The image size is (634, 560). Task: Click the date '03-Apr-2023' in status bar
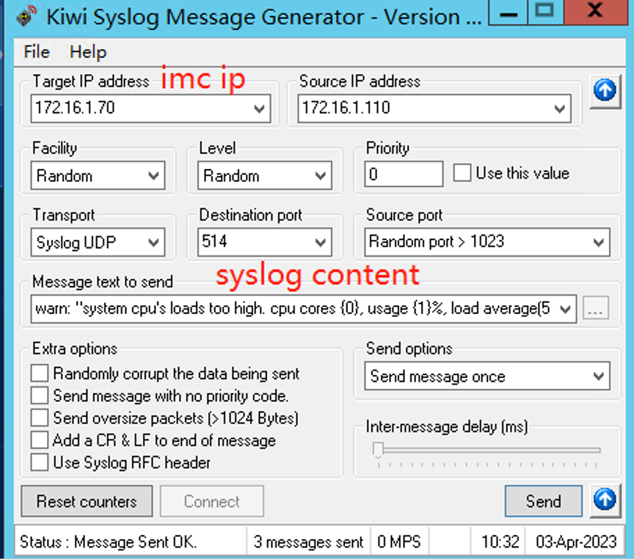click(576, 542)
